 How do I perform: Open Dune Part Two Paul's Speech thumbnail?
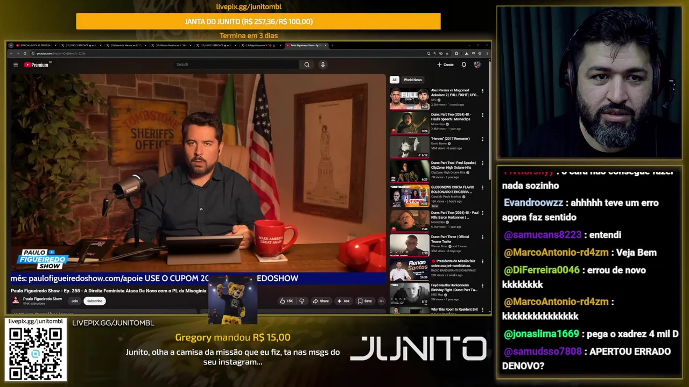[x=409, y=123]
